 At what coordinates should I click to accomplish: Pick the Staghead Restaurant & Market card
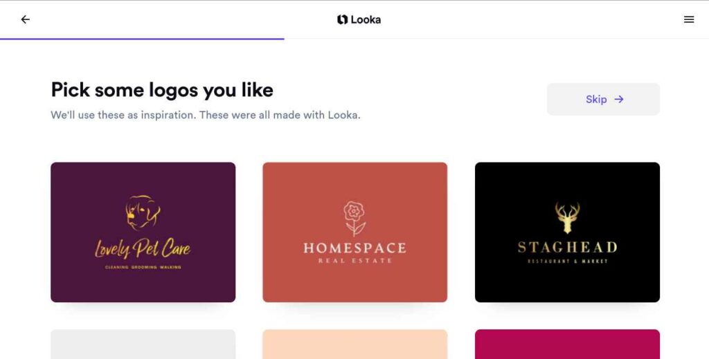tap(567, 232)
